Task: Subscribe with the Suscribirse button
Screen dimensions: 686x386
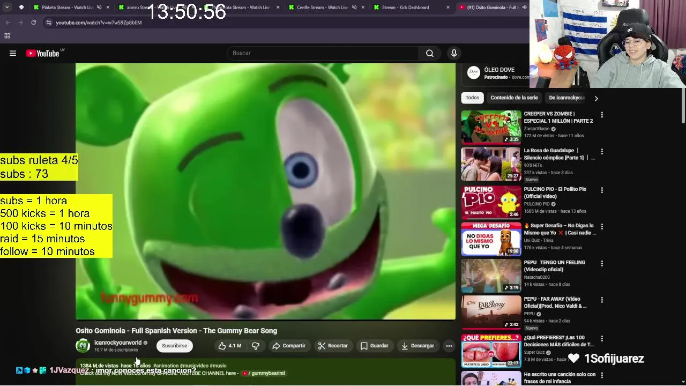Action: (175, 346)
